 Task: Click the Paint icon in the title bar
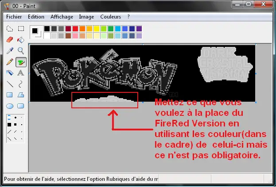click(7, 6)
